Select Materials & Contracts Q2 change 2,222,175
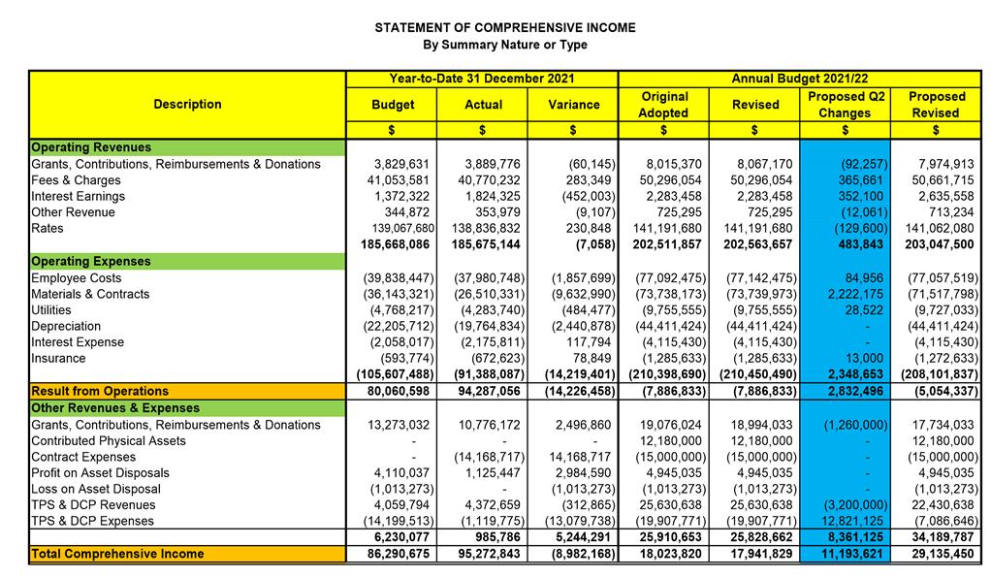The image size is (991, 578). (x=856, y=294)
